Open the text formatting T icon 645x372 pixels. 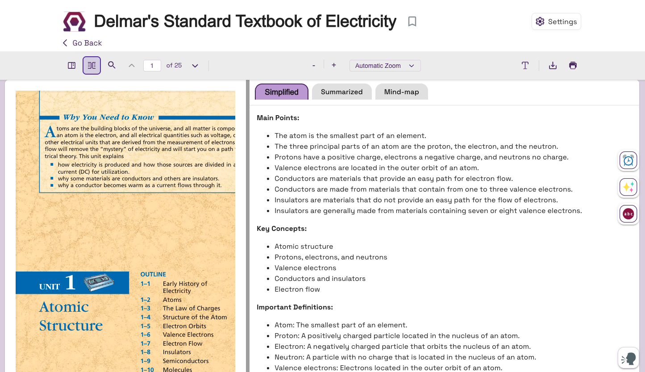click(525, 66)
